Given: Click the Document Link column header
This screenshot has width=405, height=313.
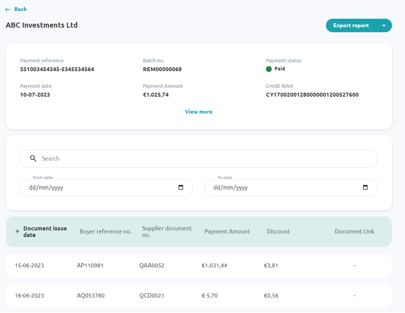Looking at the screenshot, I should coord(354,231).
